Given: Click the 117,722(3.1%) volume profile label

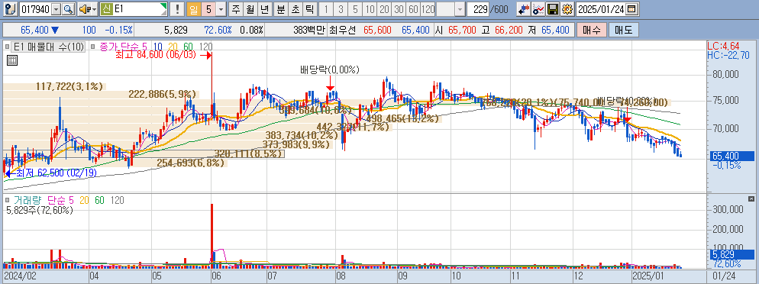Looking at the screenshot, I should point(69,86).
